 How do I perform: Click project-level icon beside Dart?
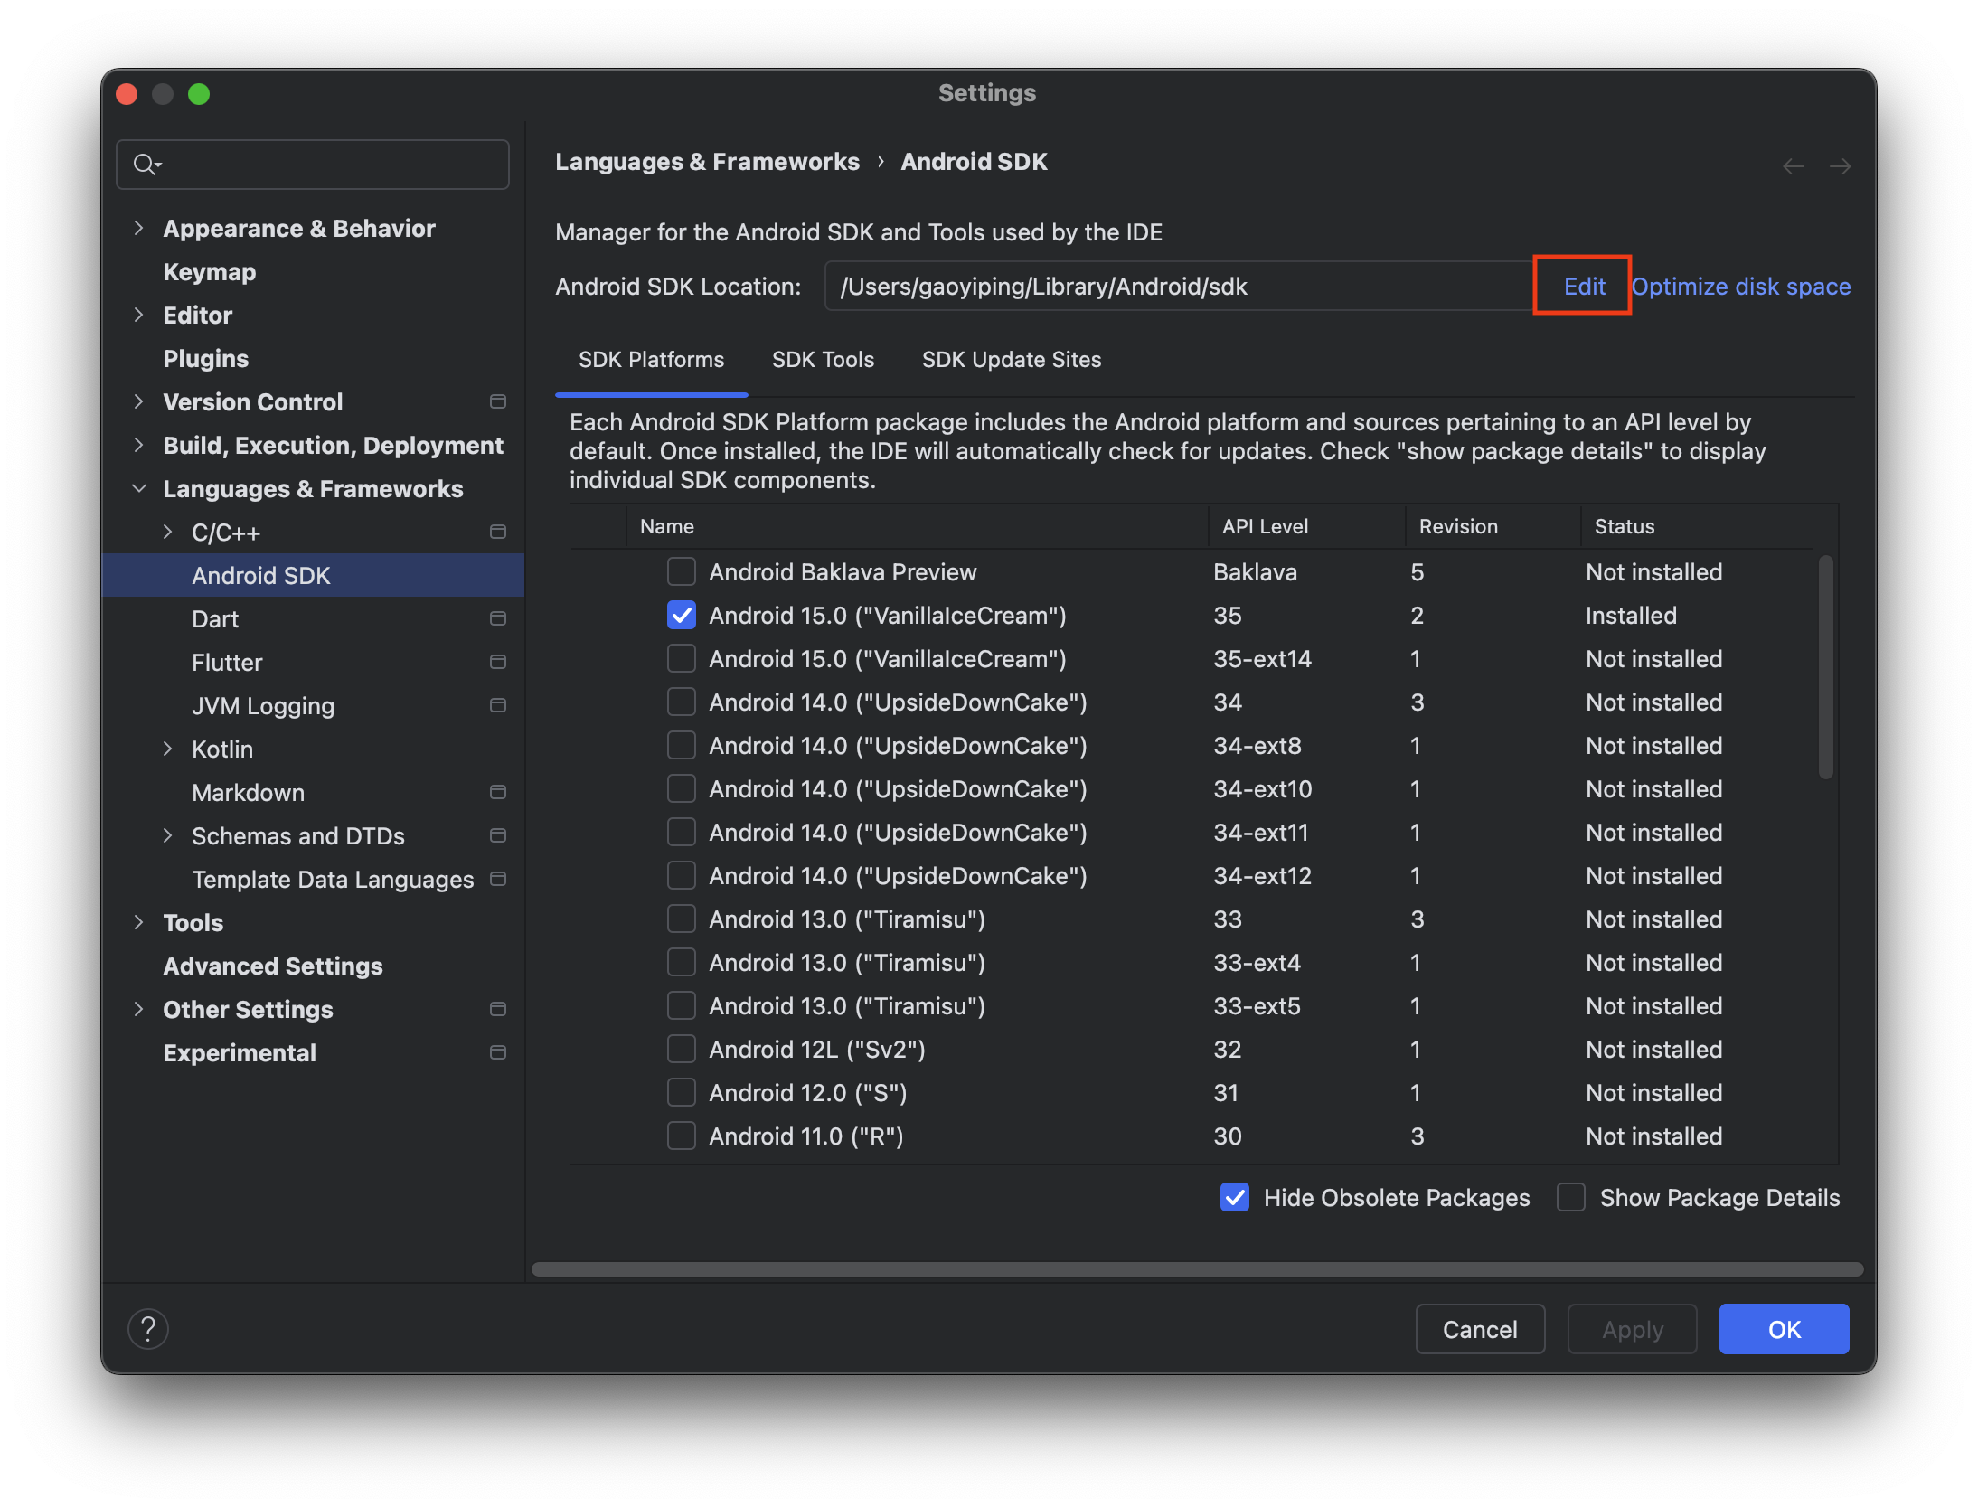click(x=497, y=618)
